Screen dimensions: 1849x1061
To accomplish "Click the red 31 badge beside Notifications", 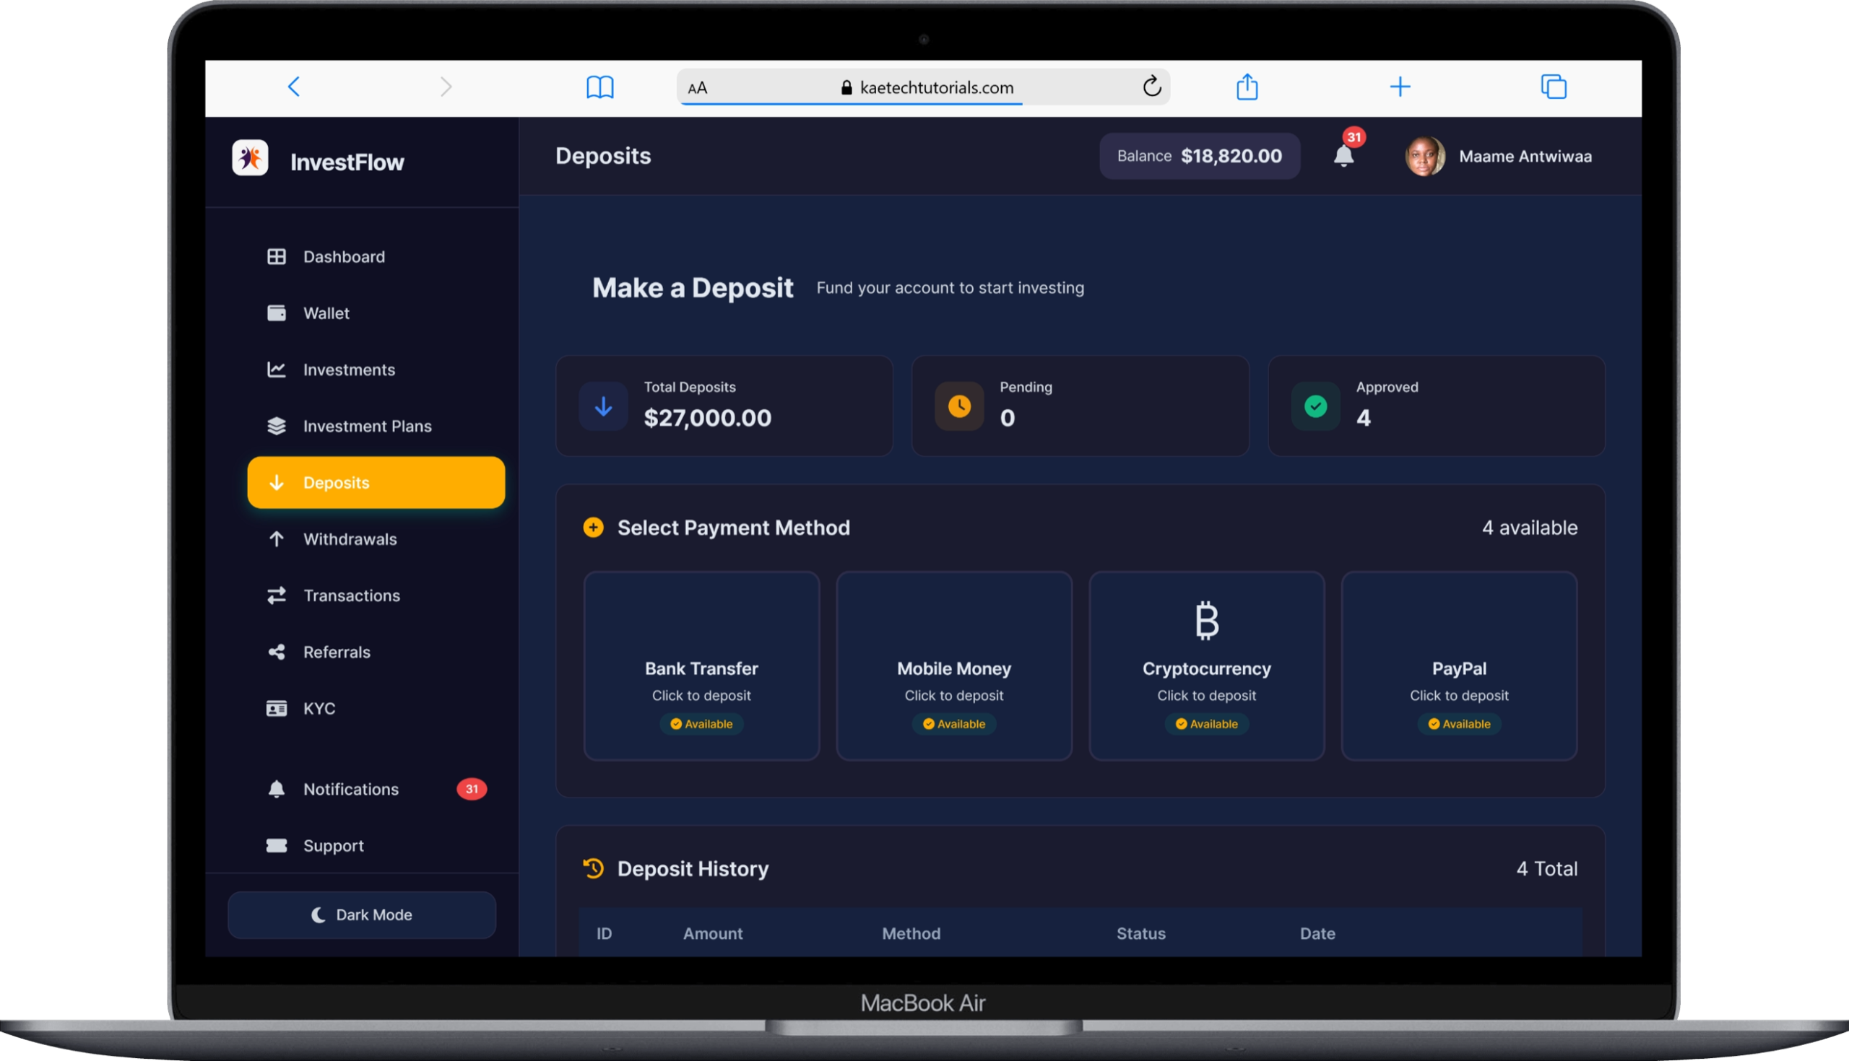I will [472, 789].
